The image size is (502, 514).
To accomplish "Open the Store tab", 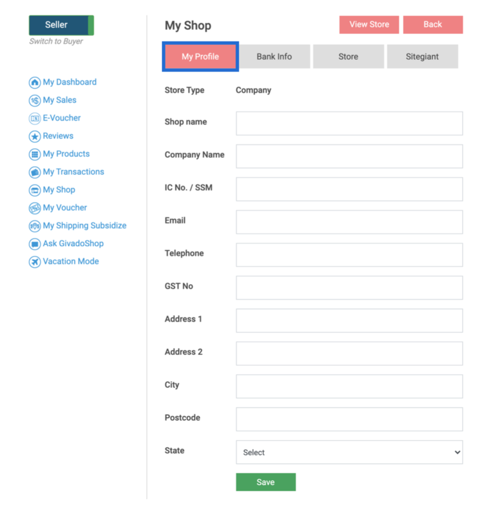I will 348,57.
